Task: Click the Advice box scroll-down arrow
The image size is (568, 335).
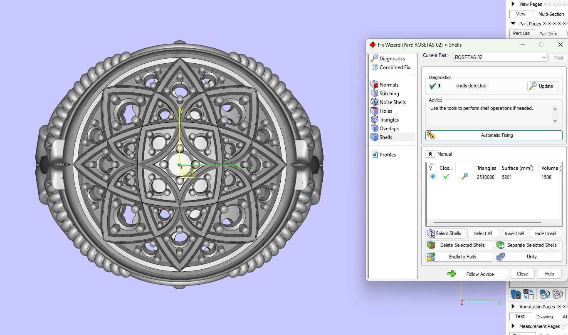Action: [x=555, y=121]
